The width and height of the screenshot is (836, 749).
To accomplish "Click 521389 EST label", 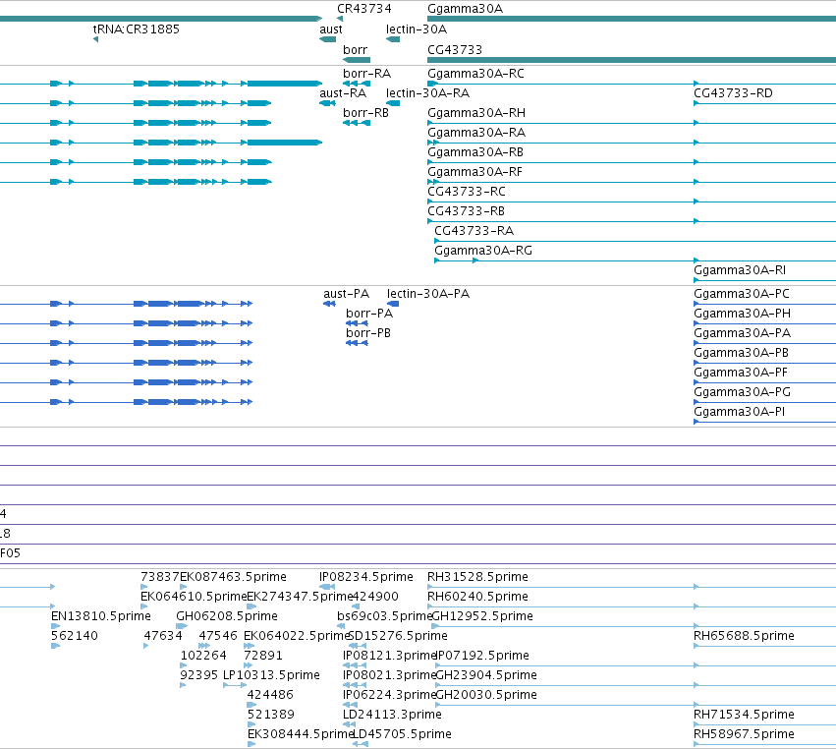I will [271, 715].
